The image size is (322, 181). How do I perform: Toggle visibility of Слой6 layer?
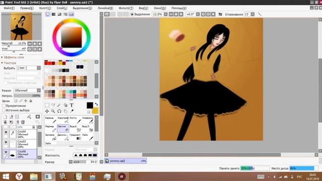(x=6, y=152)
